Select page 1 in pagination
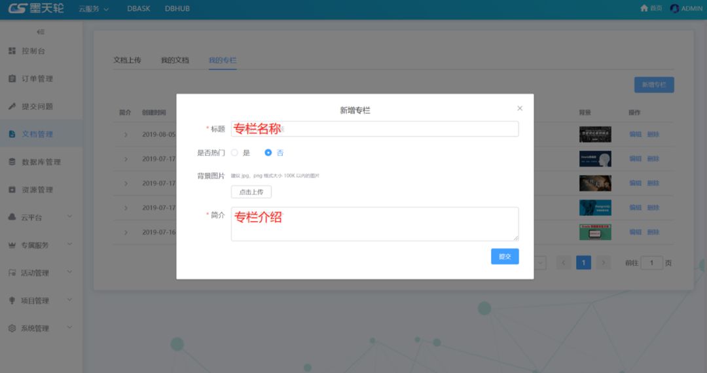This screenshot has height=373, width=707. 583,263
